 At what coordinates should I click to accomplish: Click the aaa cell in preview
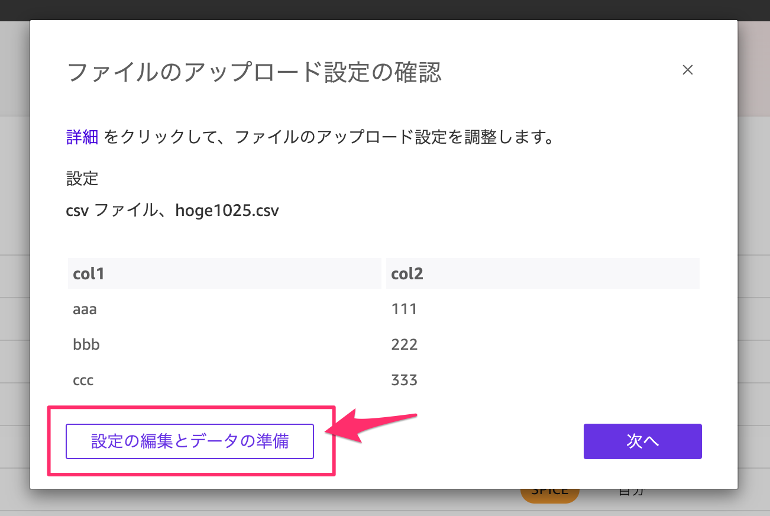(85, 309)
